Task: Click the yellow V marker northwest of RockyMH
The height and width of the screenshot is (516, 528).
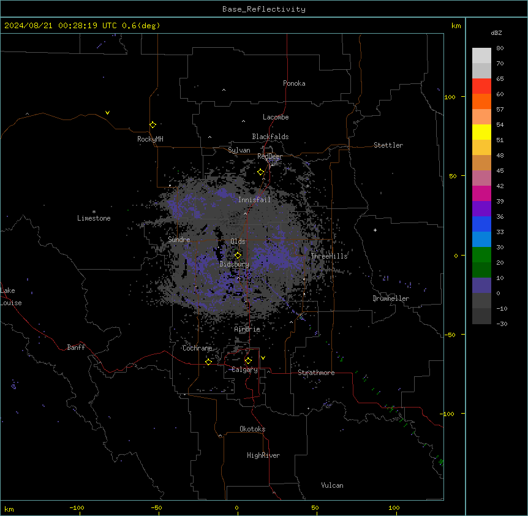Action: (107, 113)
